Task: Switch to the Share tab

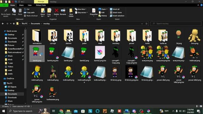Action: click(21, 5)
